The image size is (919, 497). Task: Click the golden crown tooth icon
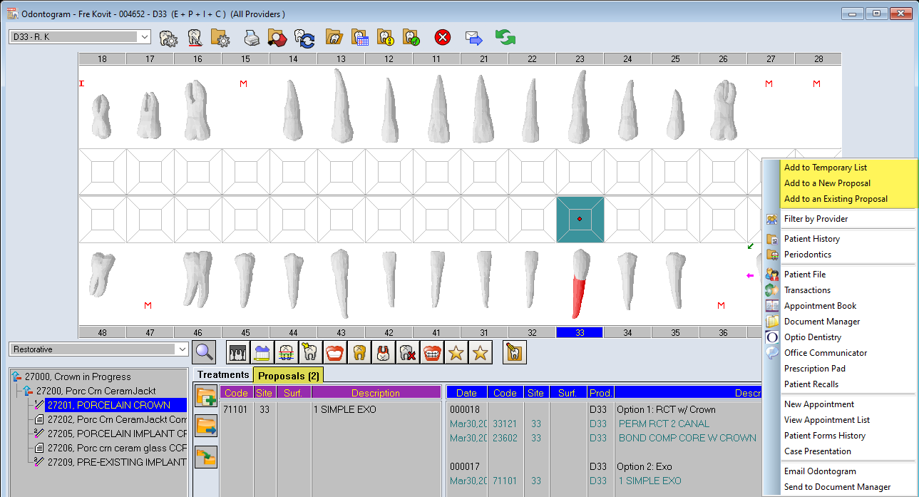pyautogui.click(x=359, y=352)
